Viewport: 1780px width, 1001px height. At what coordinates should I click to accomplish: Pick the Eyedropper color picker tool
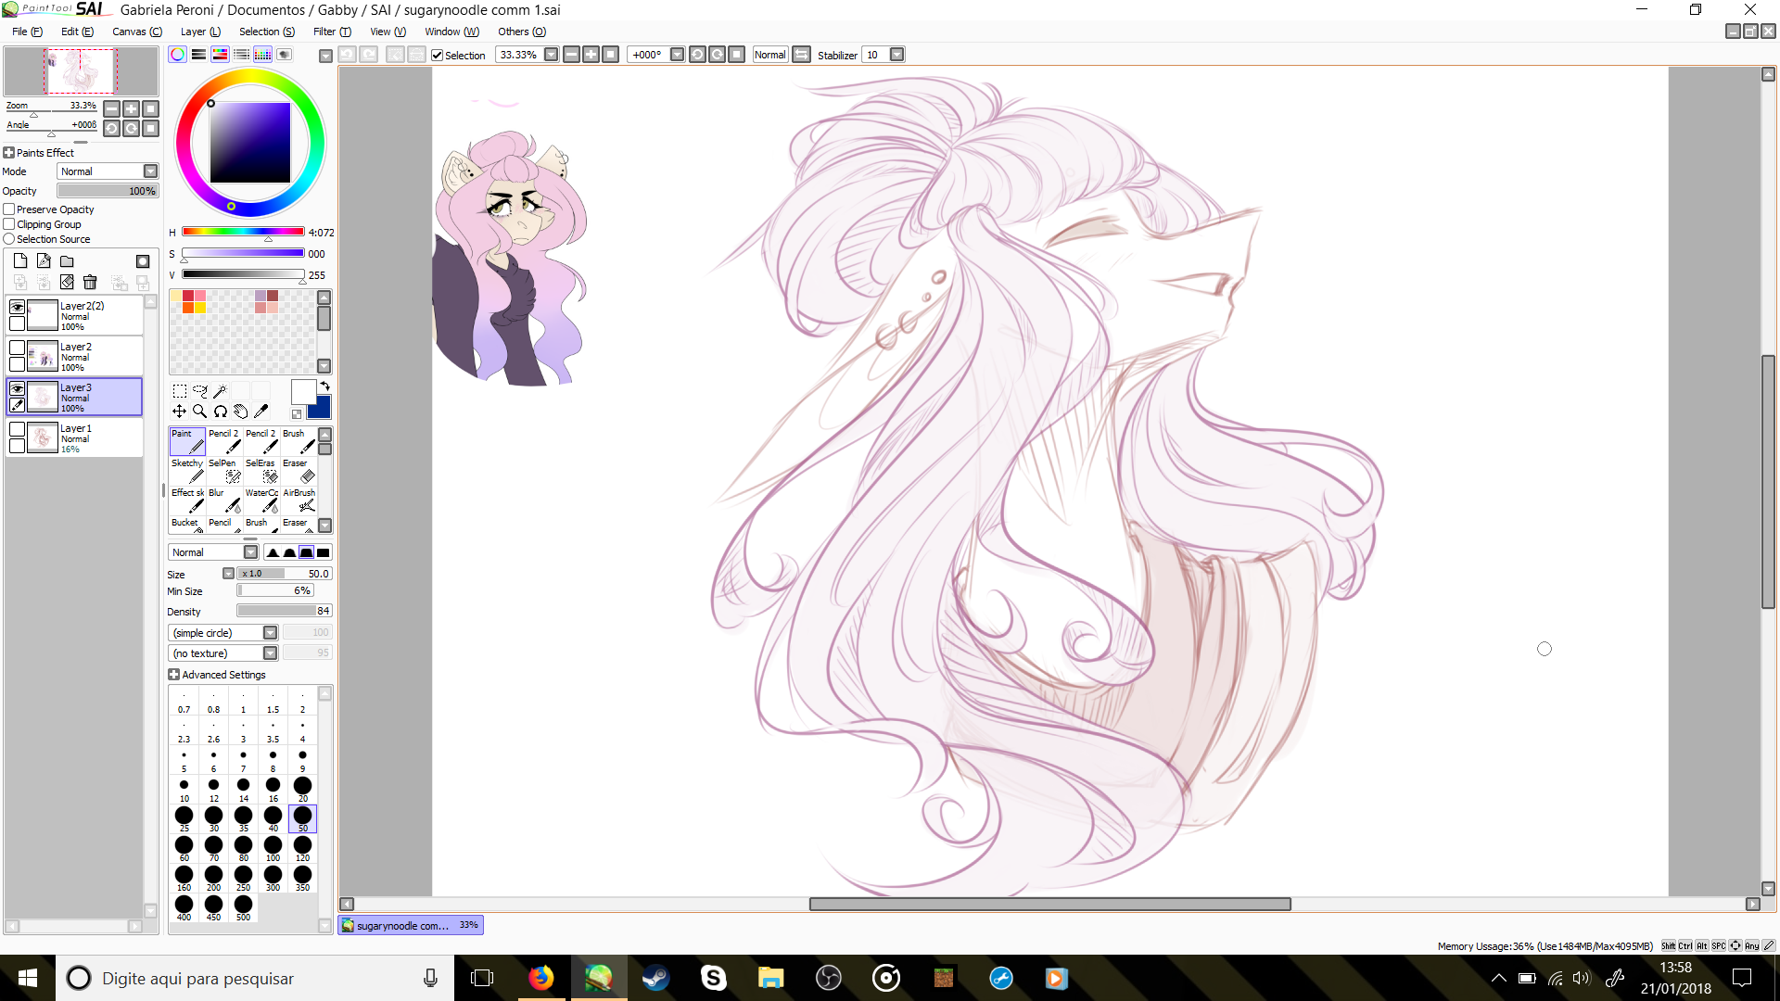(261, 412)
